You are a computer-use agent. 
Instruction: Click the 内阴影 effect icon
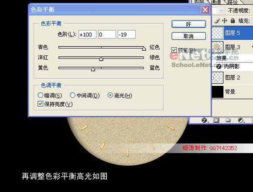pos(219,66)
